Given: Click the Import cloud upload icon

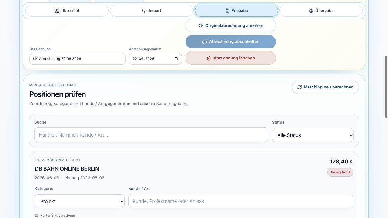Looking at the screenshot, I should click(144, 11).
